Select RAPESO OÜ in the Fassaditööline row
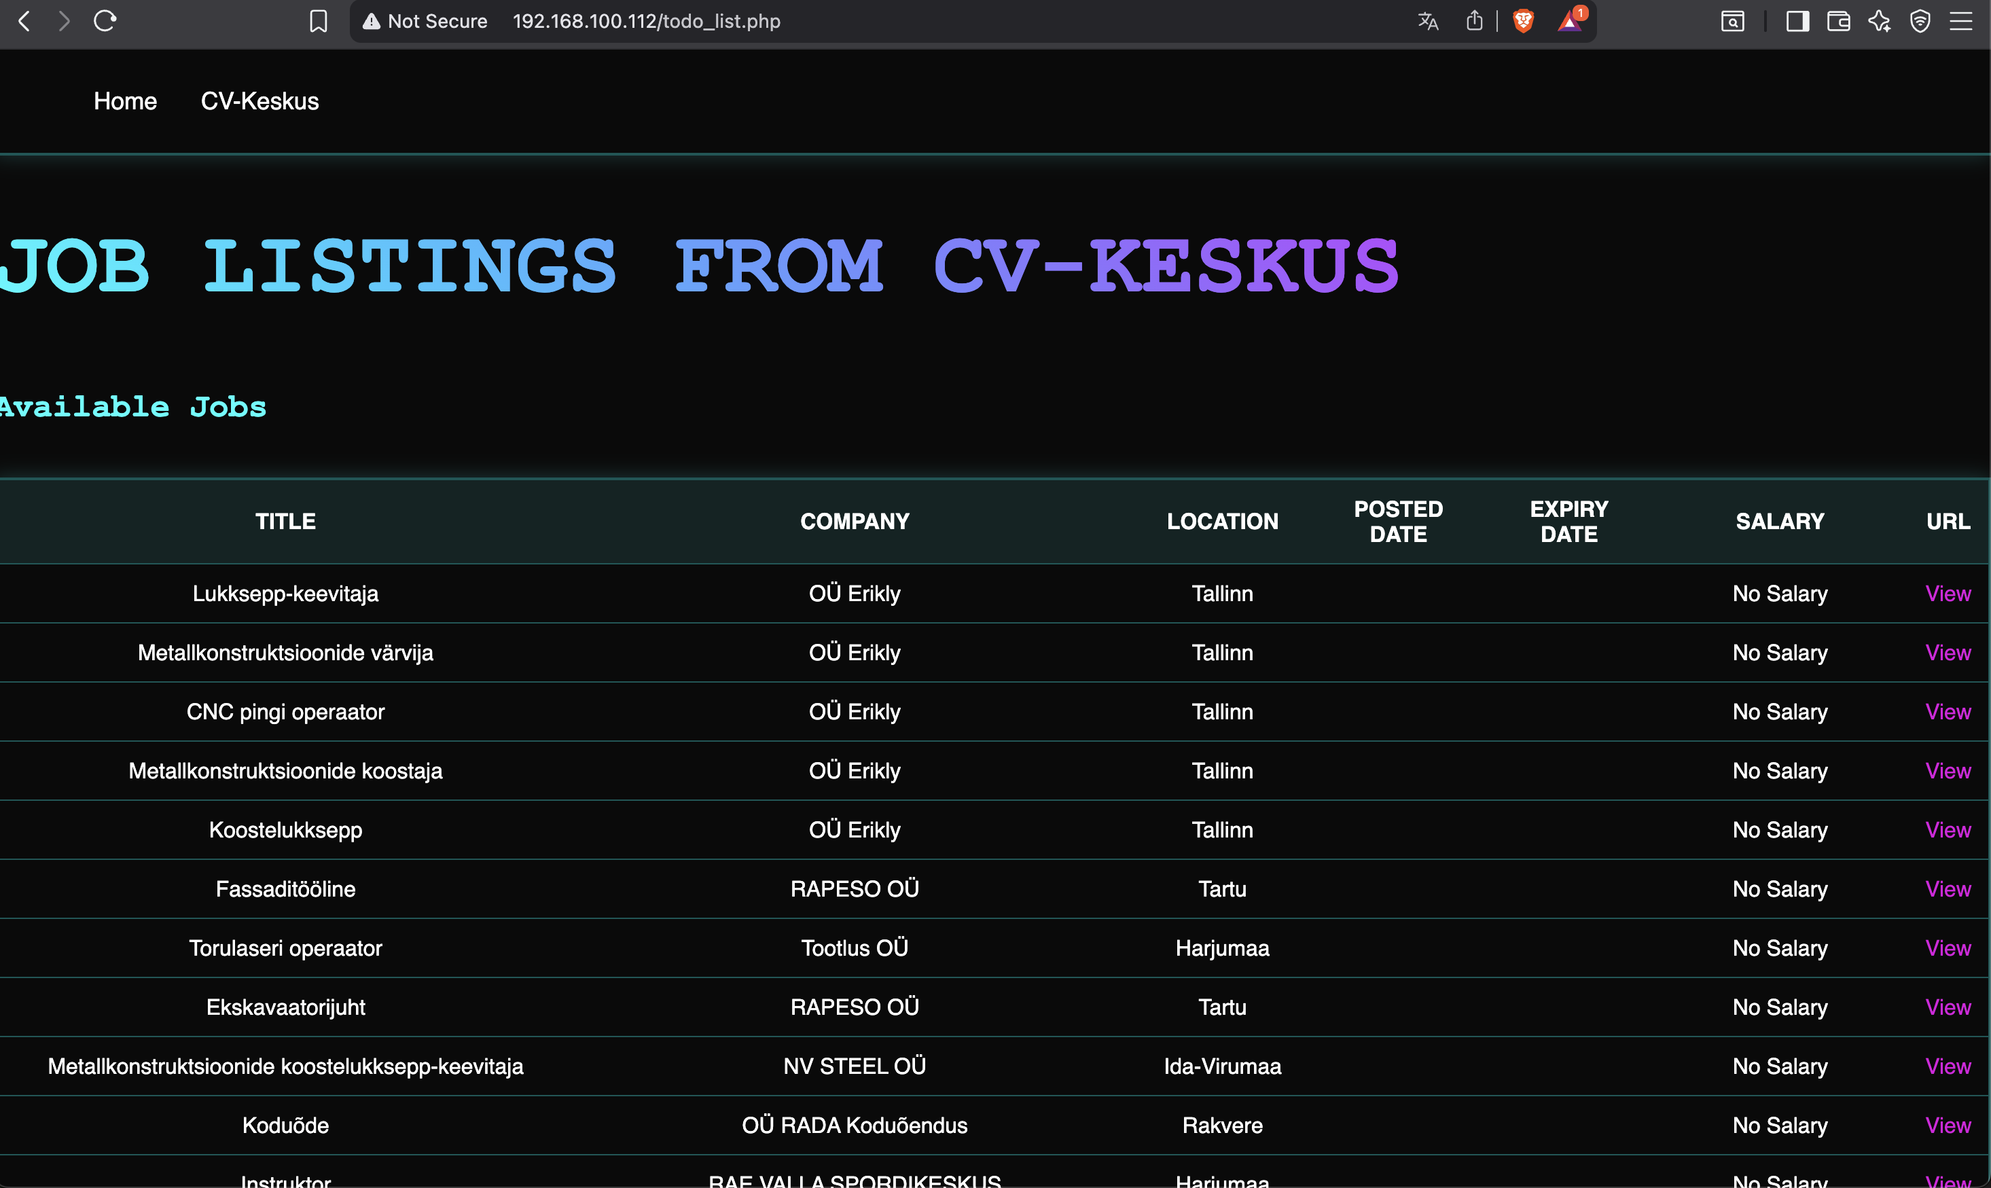Screen dimensions: 1991x1188 [854, 888]
